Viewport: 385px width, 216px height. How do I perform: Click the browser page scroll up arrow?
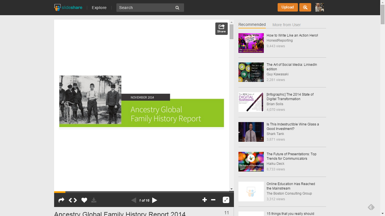click(383, 2)
